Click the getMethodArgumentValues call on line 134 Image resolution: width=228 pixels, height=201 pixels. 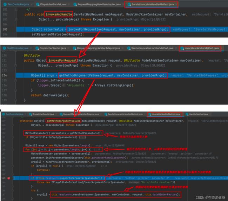point(113,75)
